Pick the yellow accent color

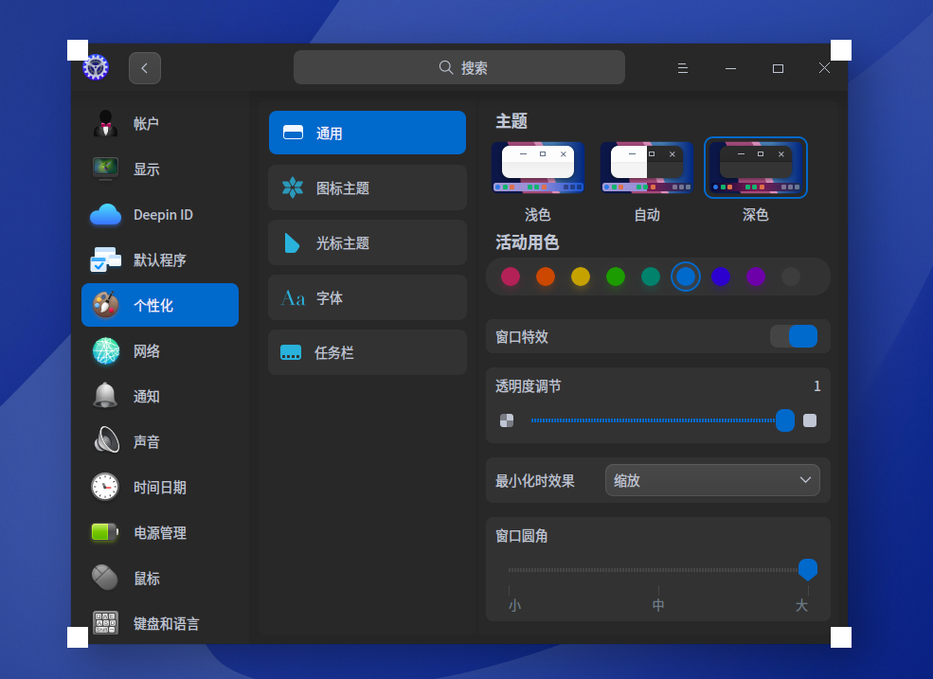click(x=581, y=277)
